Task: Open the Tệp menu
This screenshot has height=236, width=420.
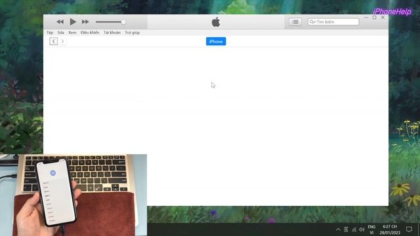Action: (x=50, y=32)
